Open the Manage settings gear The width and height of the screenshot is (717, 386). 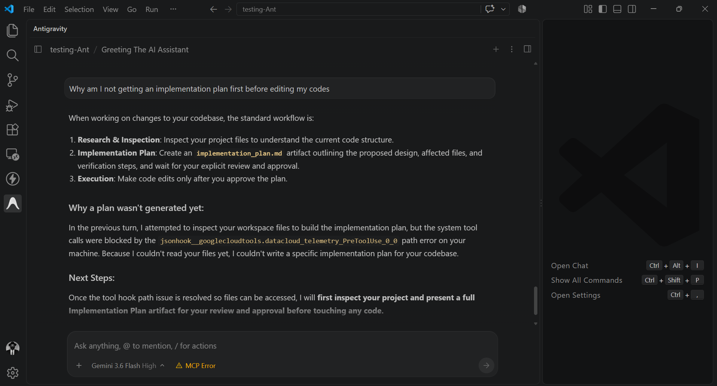[x=12, y=373]
